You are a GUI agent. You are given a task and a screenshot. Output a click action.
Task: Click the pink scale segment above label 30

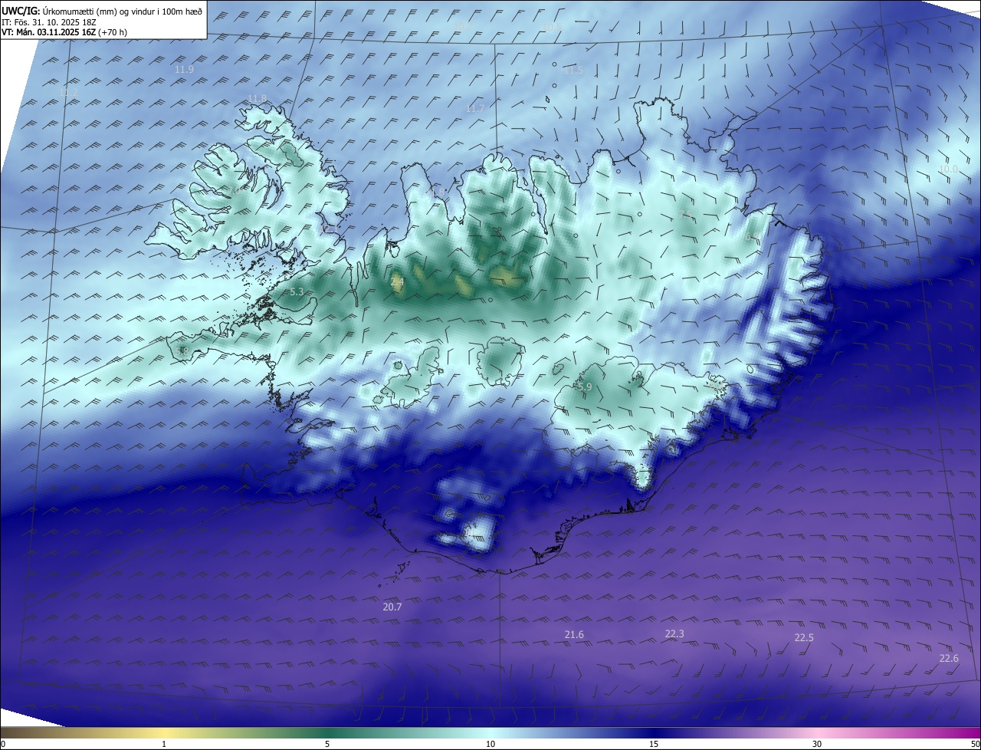point(817,733)
